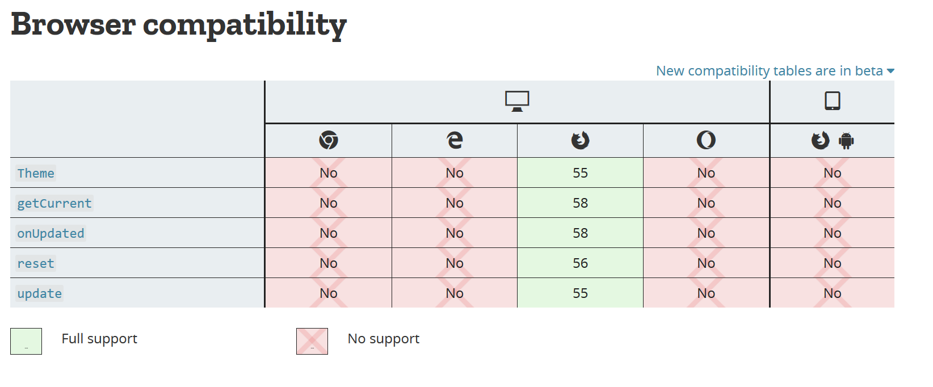Click the Edge browser icon column header
Screen dimensions: 933x387
click(455, 140)
